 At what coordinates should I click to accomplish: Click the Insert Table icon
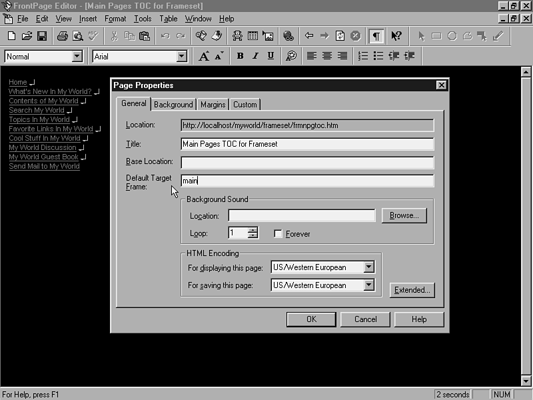[x=253, y=36]
